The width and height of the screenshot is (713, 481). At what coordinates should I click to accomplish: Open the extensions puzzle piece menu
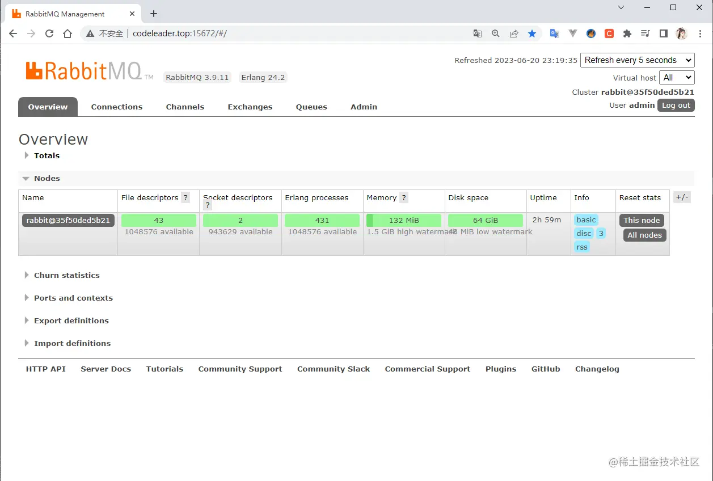point(627,33)
